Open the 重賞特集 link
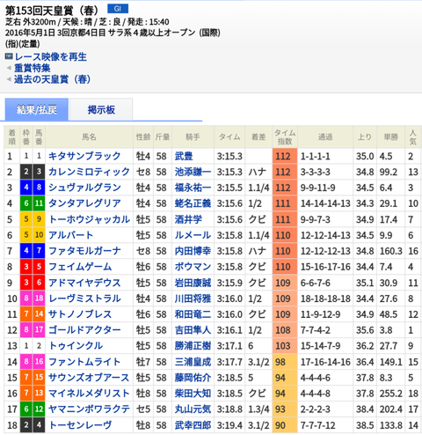Viewport: 422px width, 435px height. click(x=33, y=68)
